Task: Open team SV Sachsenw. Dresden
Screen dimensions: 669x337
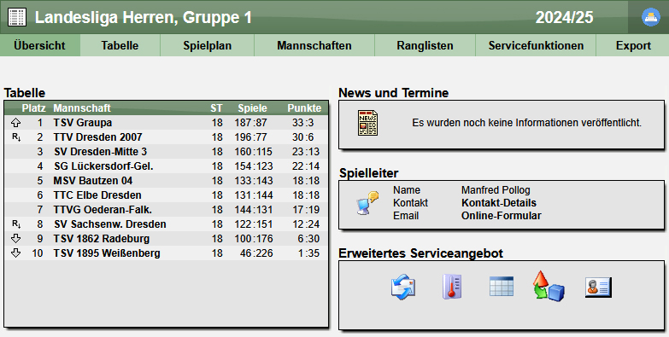Action: 110,224
